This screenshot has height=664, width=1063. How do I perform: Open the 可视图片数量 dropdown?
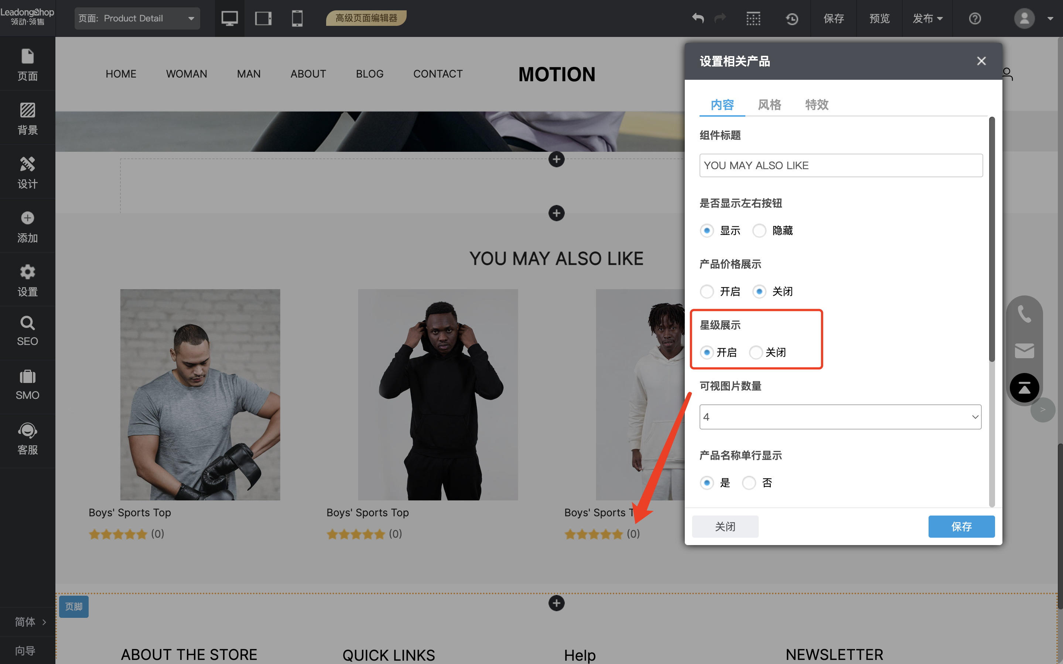pyautogui.click(x=840, y=417)
